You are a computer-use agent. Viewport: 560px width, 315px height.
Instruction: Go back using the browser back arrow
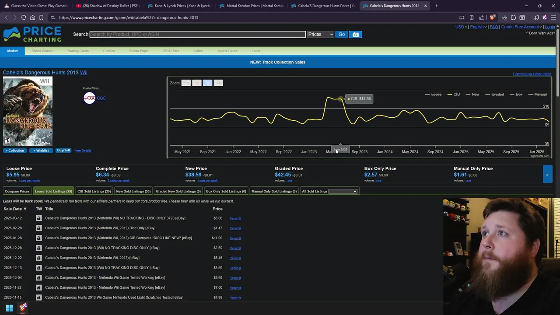6,17
